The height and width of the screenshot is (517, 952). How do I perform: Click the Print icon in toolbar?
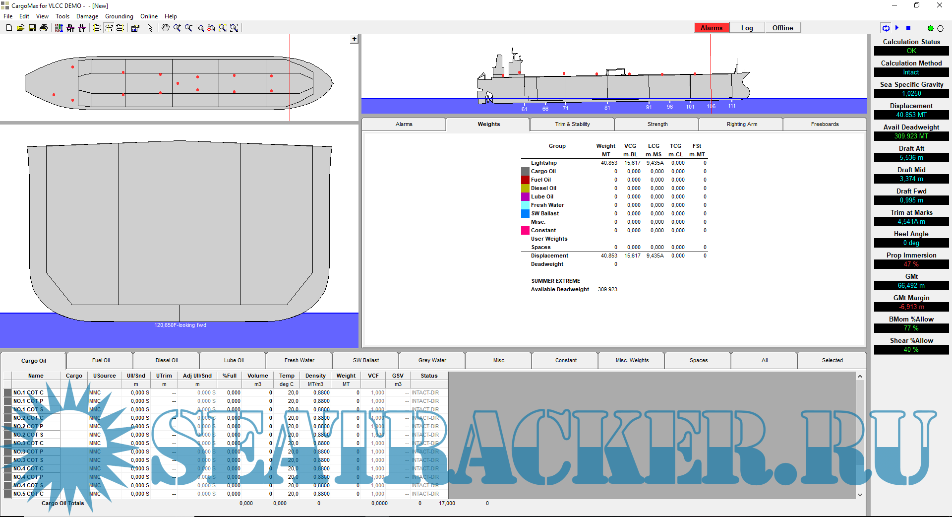coord(44,28)
